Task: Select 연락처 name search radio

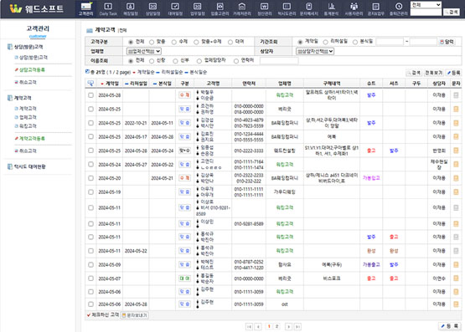Action: point(236,61)
